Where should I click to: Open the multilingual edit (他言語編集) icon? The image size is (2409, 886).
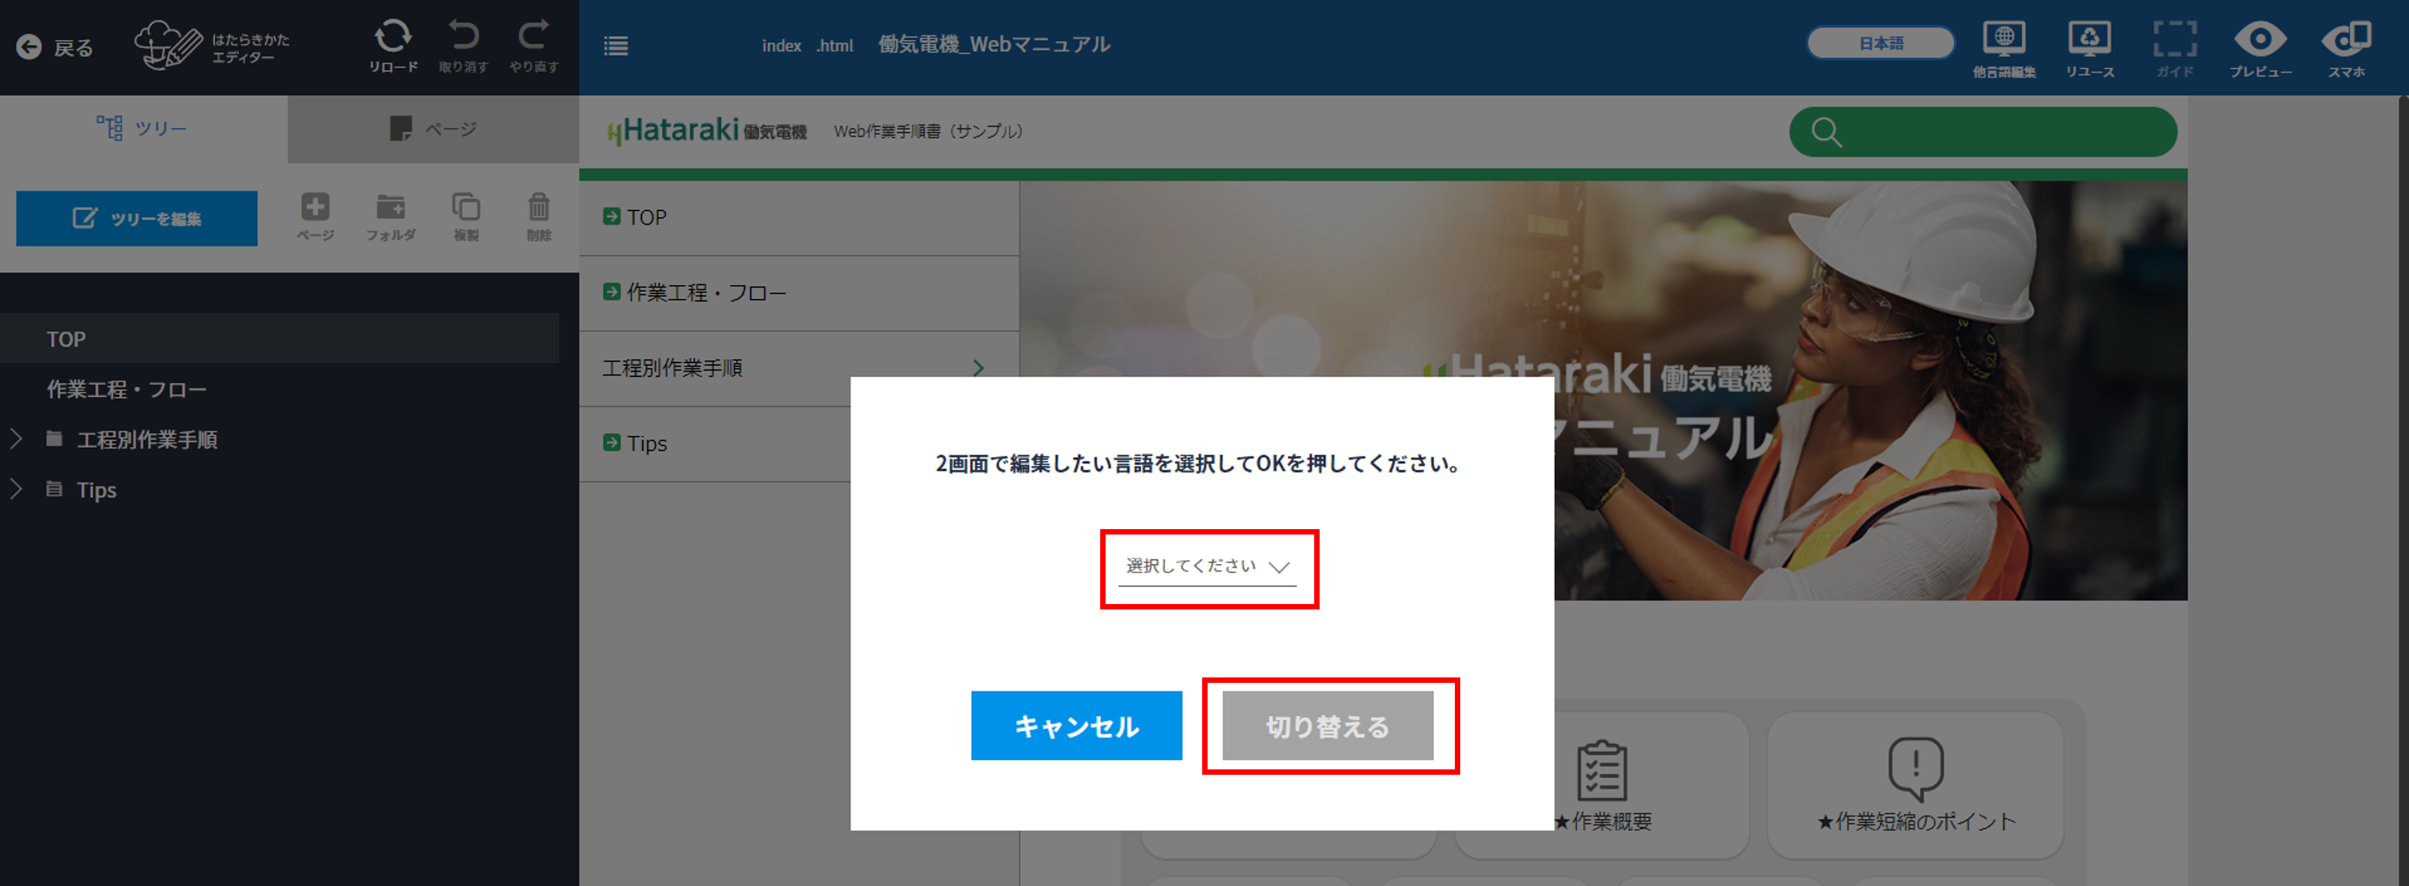(x=2003, y=39)
